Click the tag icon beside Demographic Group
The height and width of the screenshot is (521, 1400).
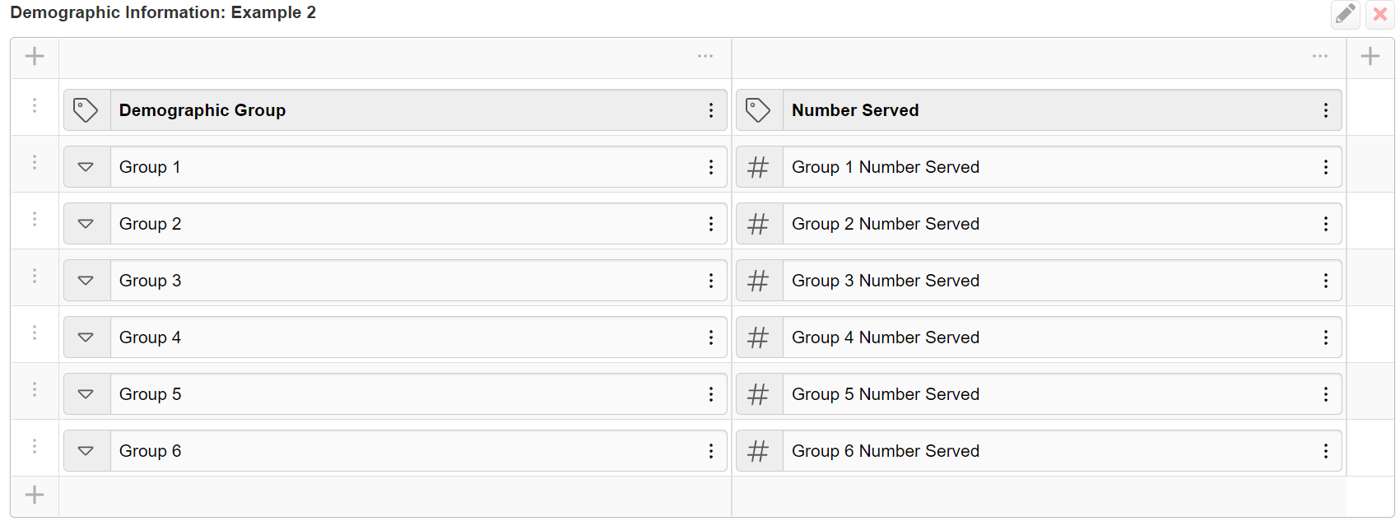pyautogui.click(x=86, y=110)
